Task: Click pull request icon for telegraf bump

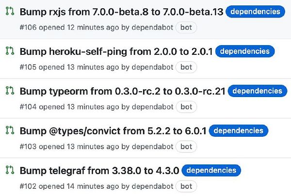Action: (9, 170)
